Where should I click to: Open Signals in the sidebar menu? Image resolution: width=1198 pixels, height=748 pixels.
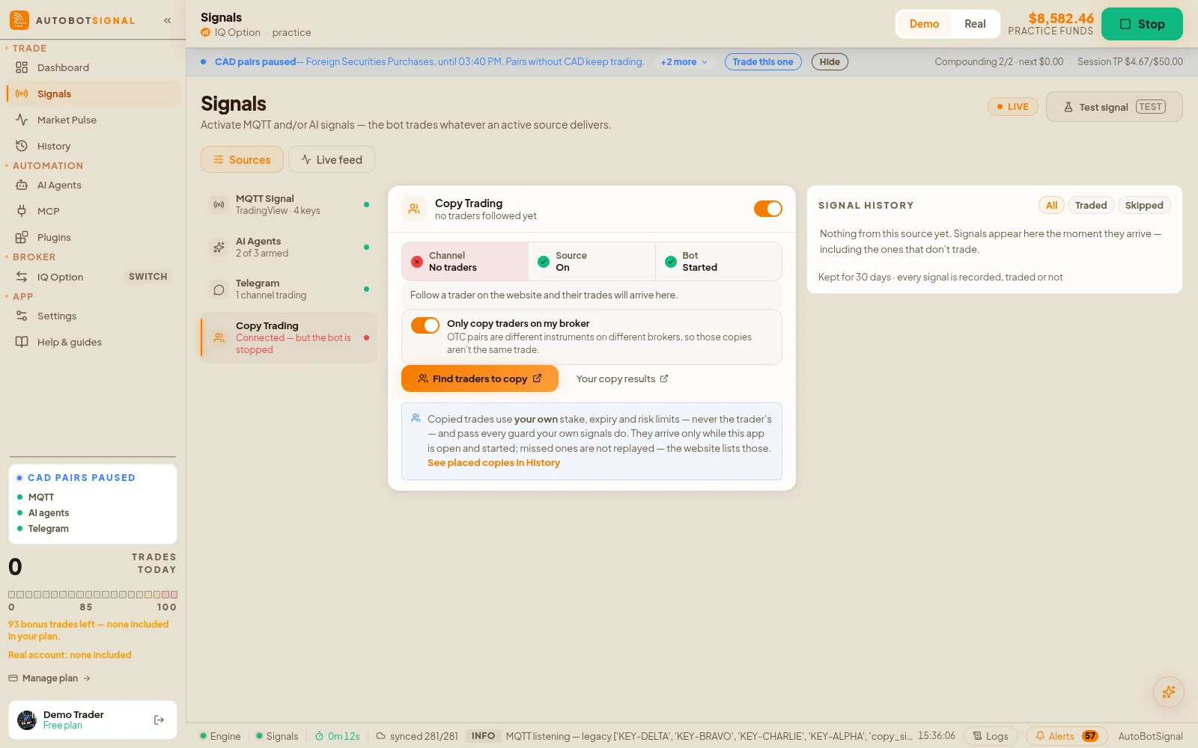pos(93,93)
